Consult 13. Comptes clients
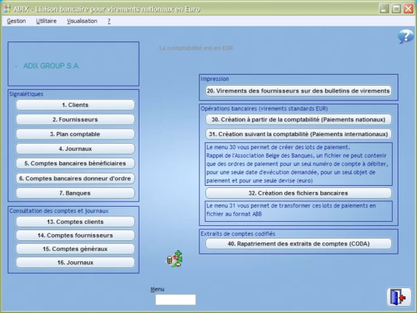This screenshot has width=417, height=313. tap(75, 222)
